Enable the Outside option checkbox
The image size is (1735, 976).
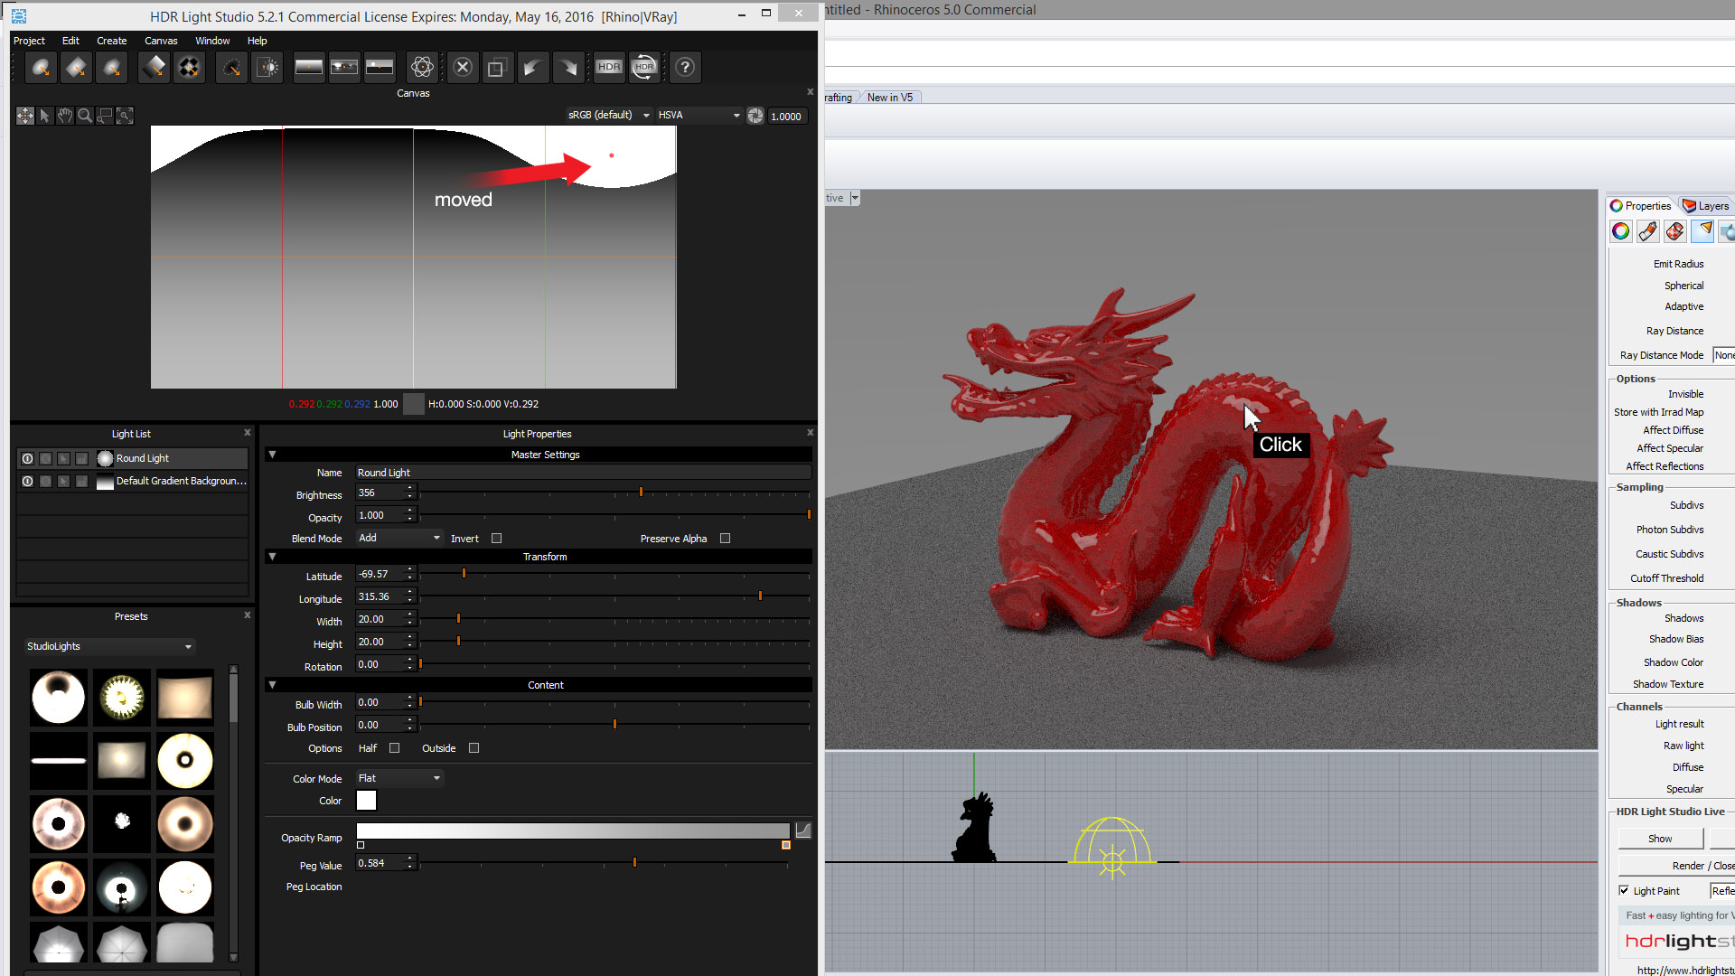point(474,748)
